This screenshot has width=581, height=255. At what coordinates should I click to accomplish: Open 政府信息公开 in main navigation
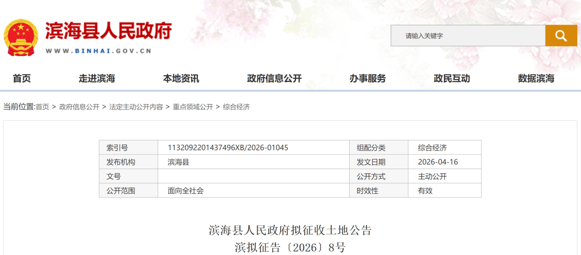(x=274, y=78)
